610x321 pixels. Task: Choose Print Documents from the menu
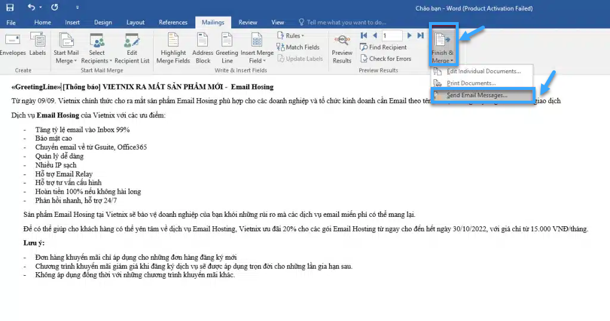tap(481, 83)
